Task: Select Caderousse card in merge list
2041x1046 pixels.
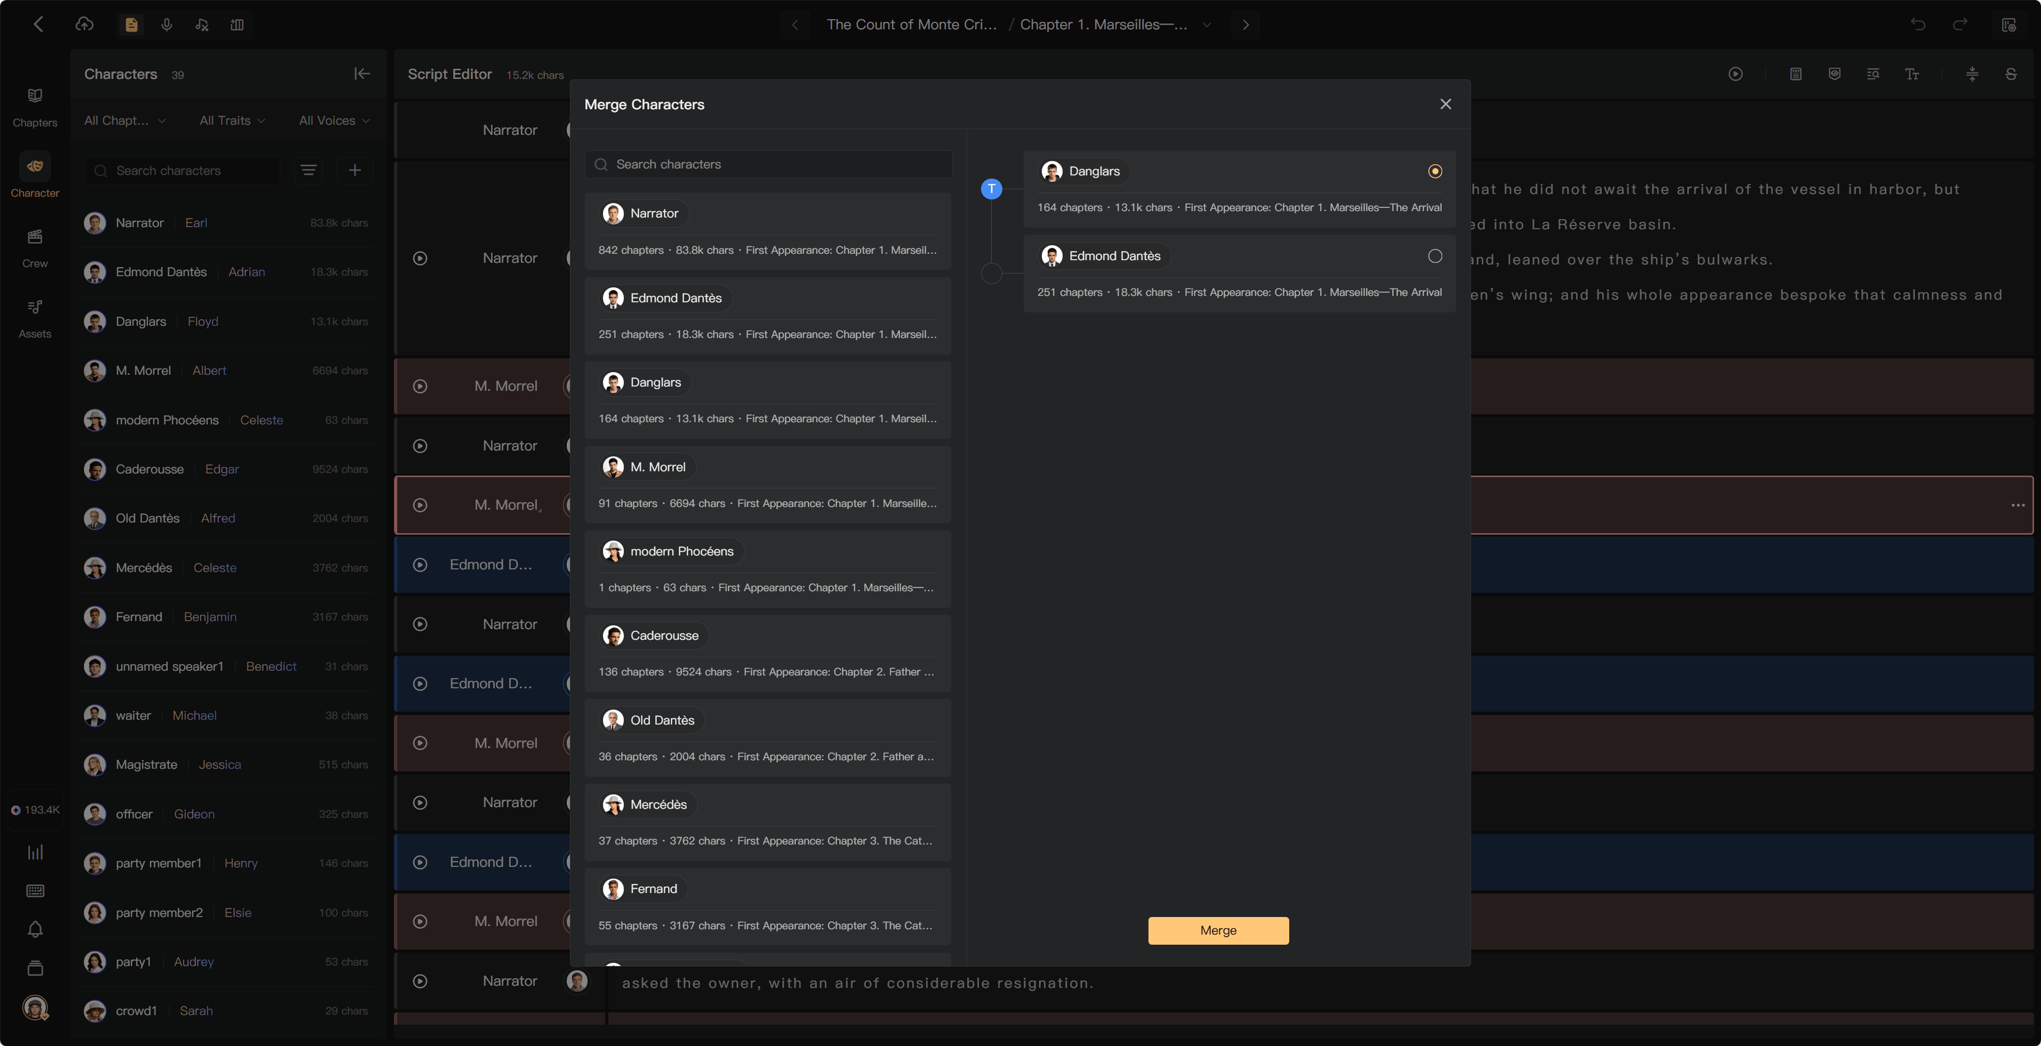Action: 768,653
